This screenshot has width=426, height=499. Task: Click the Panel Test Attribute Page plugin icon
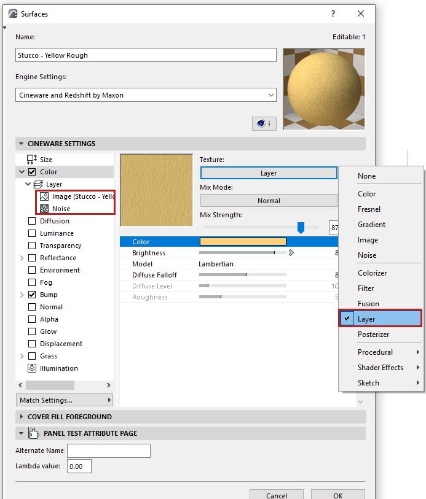point(33,433)
